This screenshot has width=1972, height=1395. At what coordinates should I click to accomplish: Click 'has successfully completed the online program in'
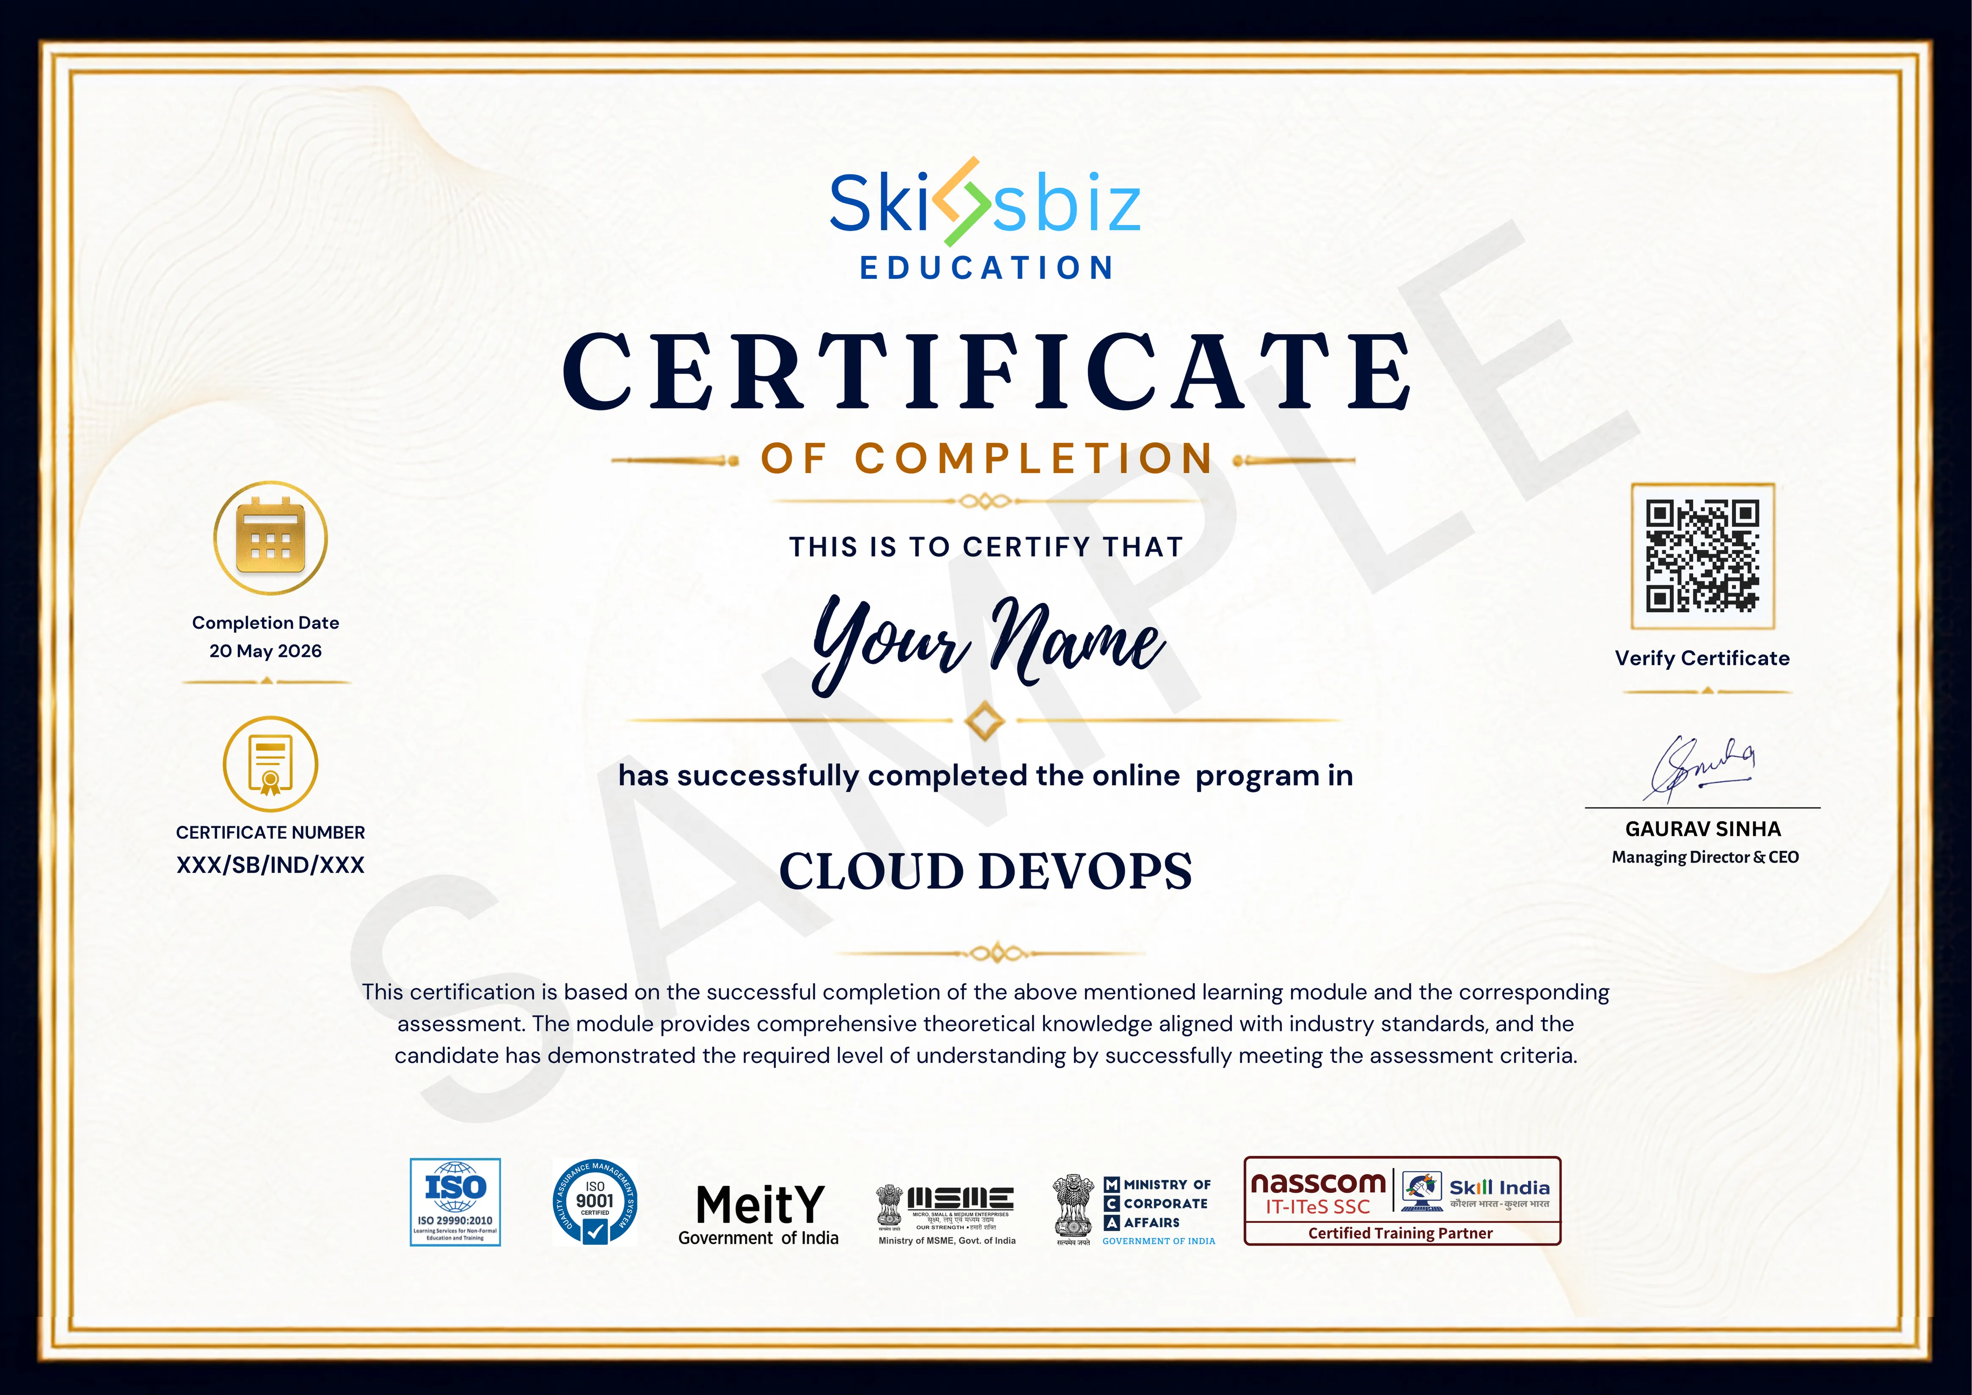[986, 776]
